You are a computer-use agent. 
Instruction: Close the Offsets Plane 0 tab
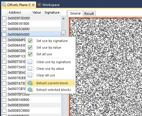[33, 5]
